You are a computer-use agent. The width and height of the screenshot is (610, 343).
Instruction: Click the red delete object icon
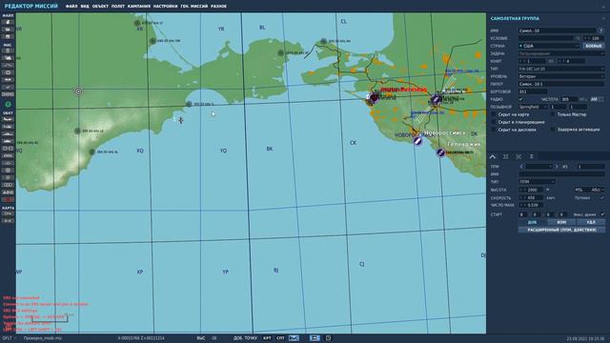point(8,199)
